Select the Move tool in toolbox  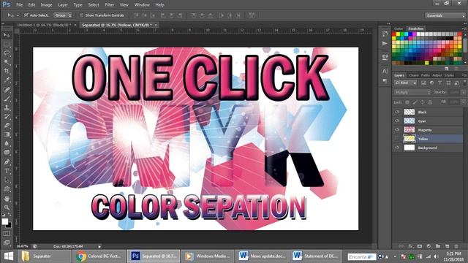[7, 35]
